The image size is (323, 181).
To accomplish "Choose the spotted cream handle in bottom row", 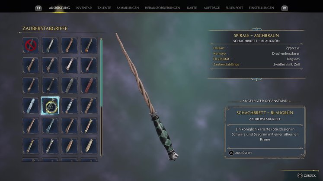I will 89,146.
